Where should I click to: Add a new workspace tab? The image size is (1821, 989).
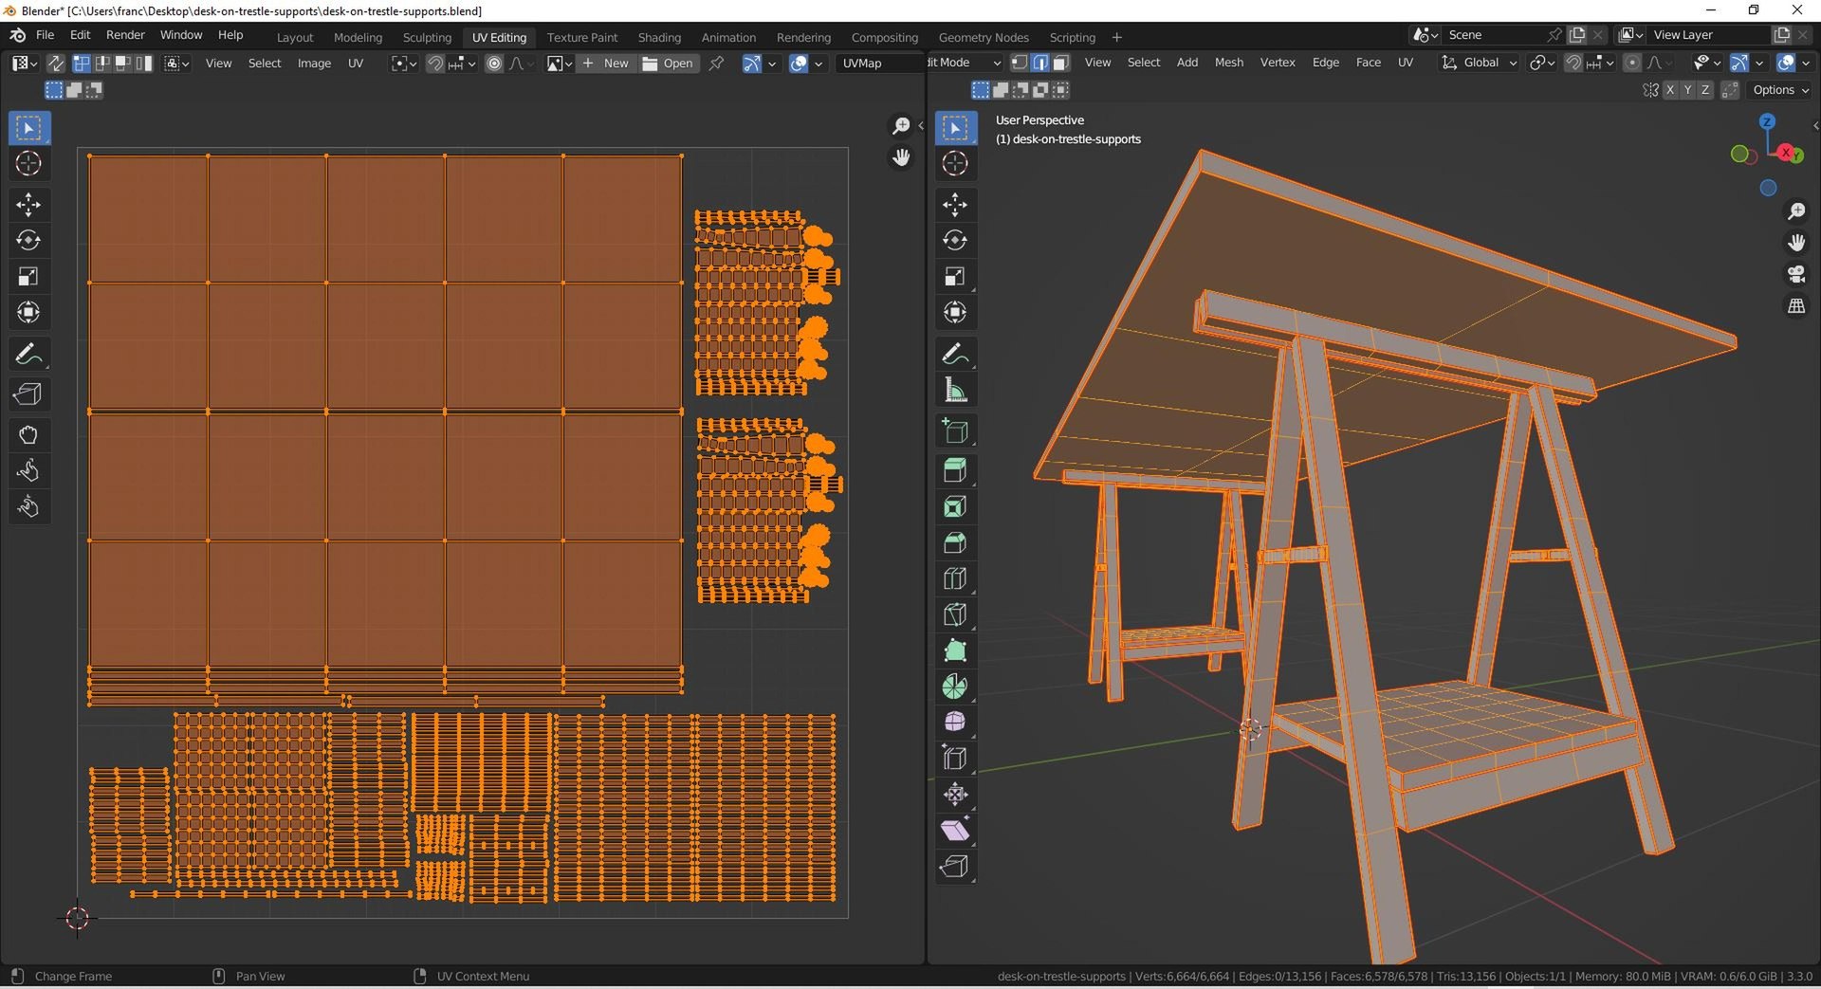(1116, 37)
